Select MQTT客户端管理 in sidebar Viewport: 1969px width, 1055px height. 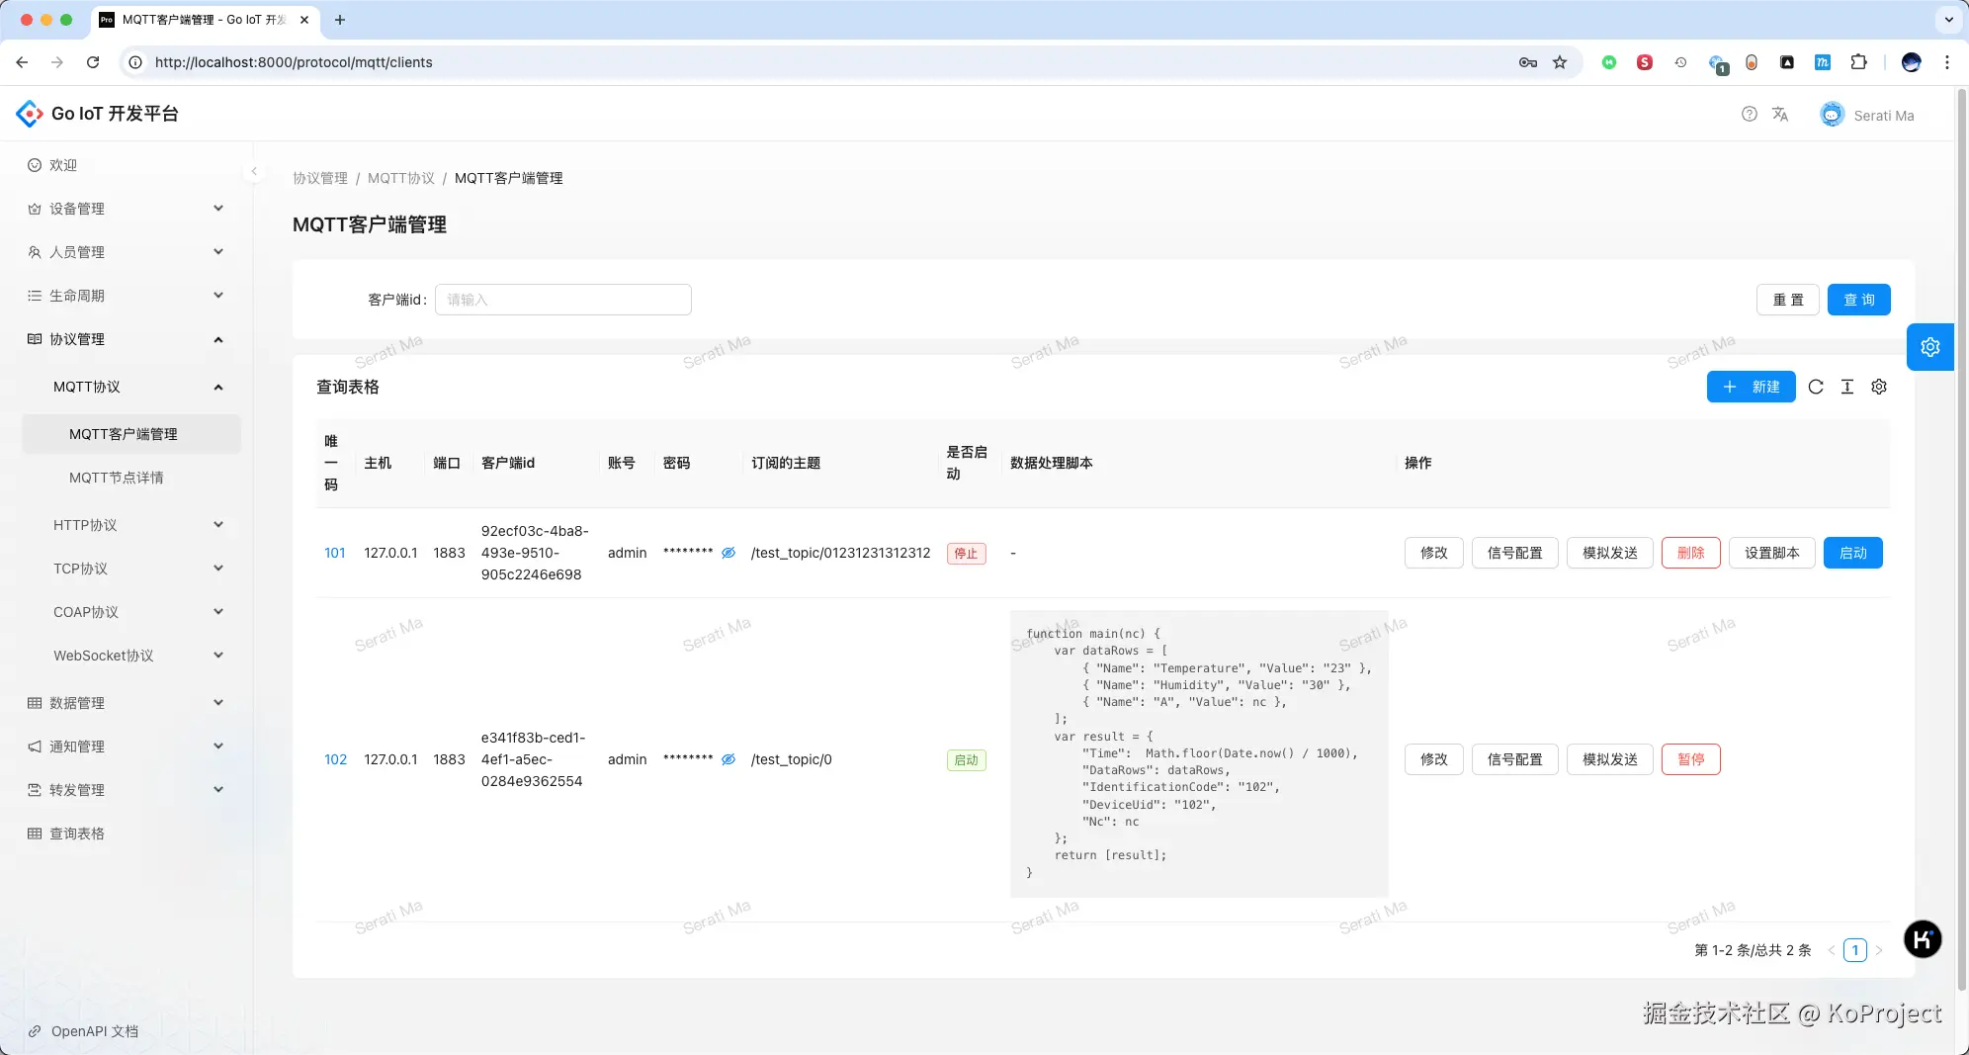[131, 434]
